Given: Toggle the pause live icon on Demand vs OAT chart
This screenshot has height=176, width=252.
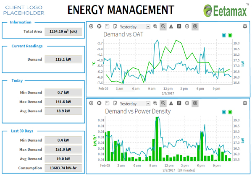Looking at the screenshot, I should pos(195,26).
